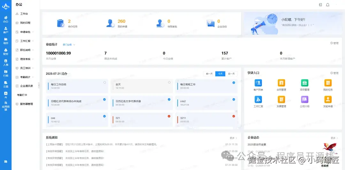Open the AI module in left rail
Image resolution: width=345 pixels, height=170 pixels.
tap(6, 95)
